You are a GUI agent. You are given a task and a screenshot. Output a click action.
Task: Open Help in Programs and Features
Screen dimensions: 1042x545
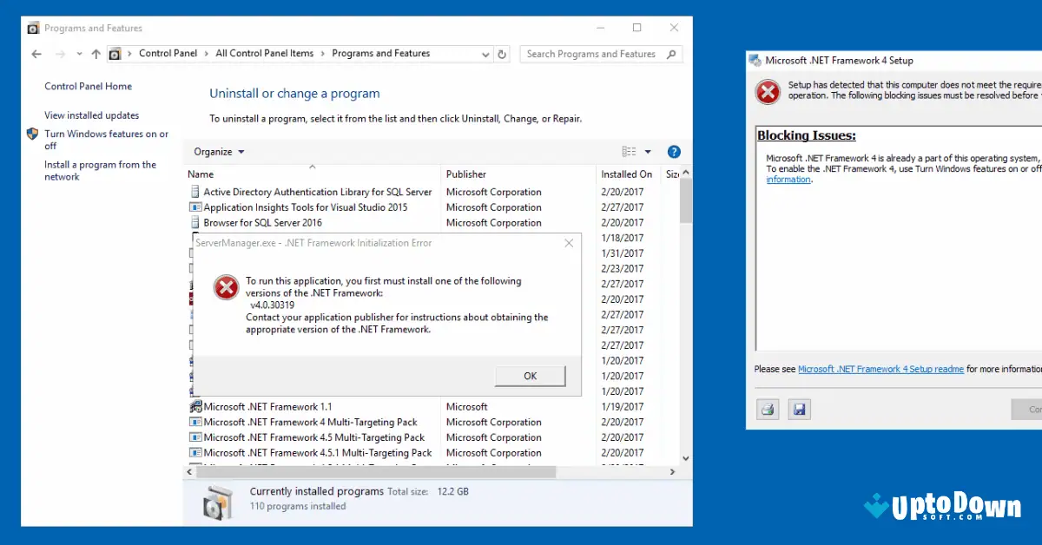(x=674, y=151)
